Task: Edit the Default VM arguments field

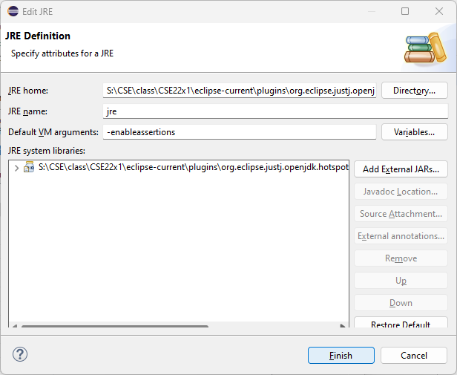Action: (x=240, y=132)
